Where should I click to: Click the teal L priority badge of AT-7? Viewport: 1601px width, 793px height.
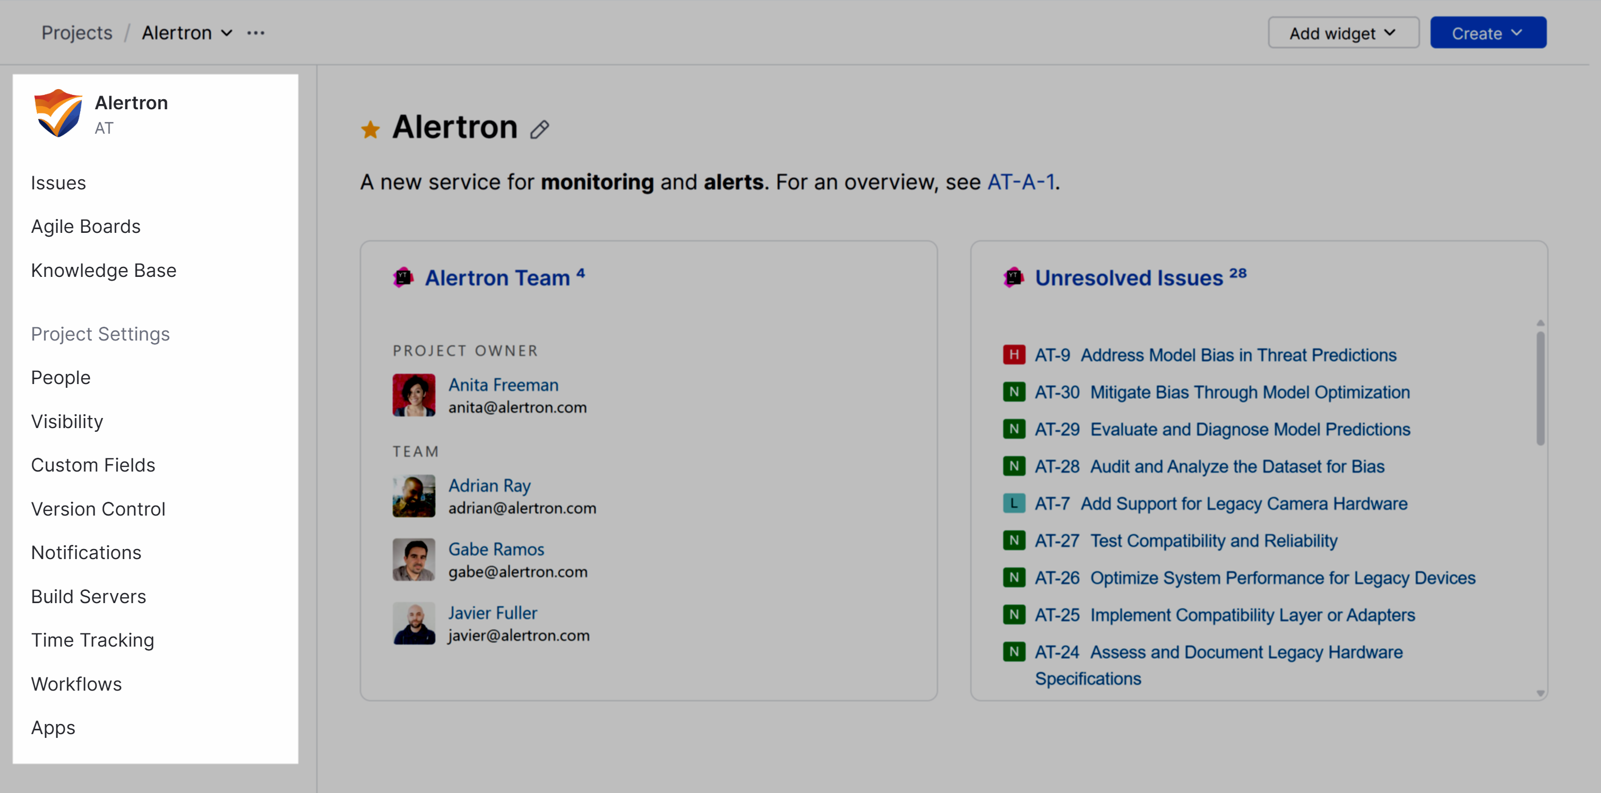[x=1014, y=503]
